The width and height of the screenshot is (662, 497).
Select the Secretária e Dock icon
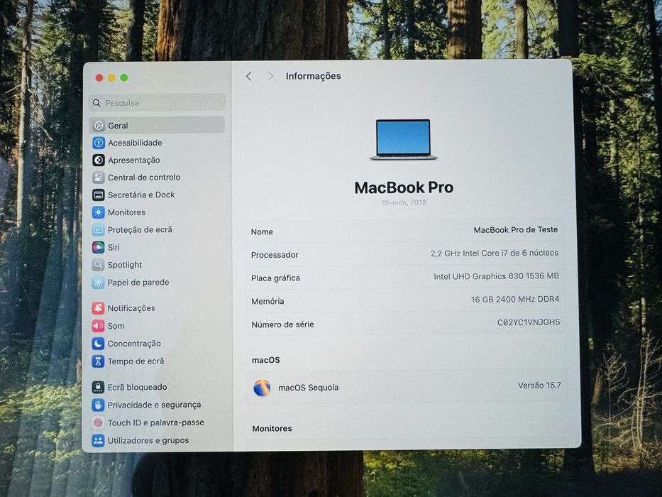[x=99, y=195]
